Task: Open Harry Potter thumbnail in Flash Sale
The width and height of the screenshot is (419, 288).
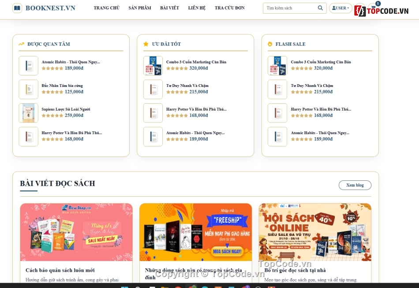Action: [277, 113]
